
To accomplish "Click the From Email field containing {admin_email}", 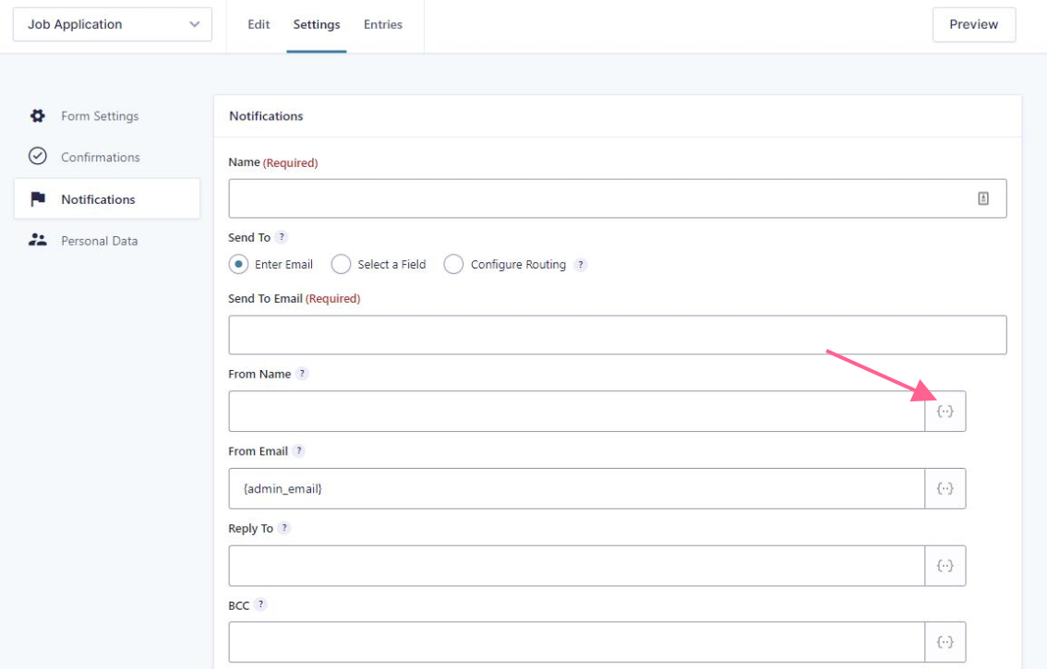I will (577, 489).
